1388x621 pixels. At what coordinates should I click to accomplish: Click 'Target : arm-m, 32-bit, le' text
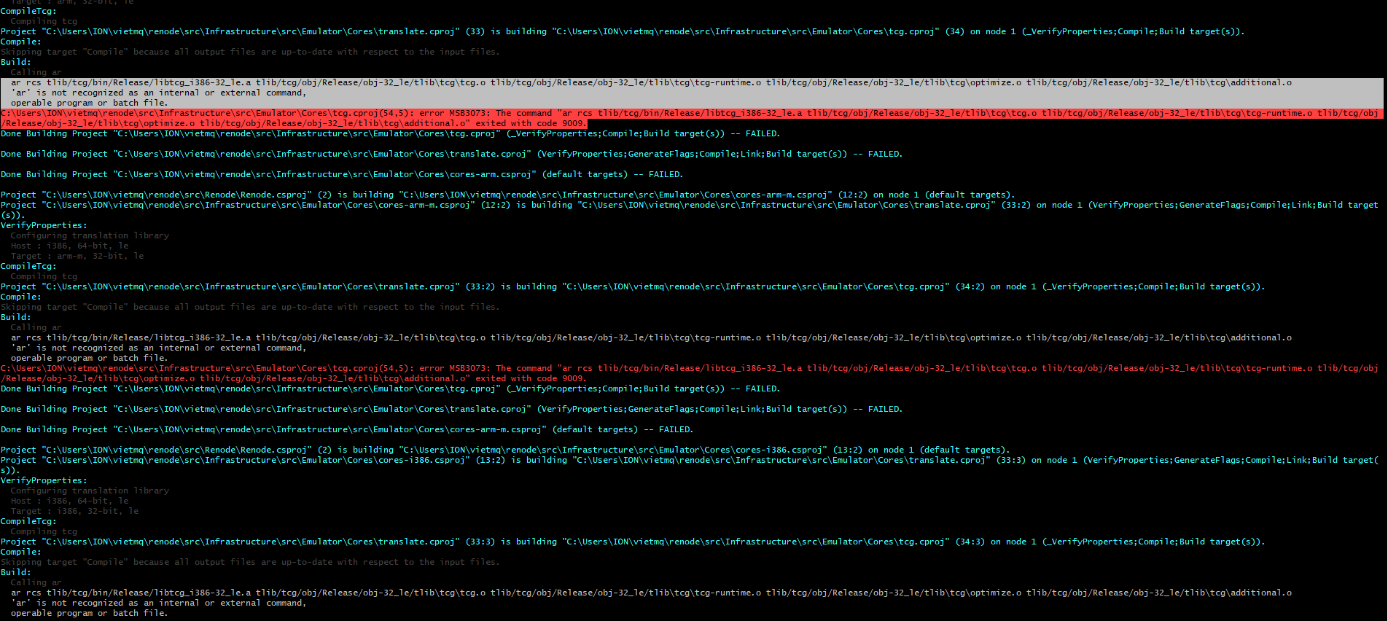(77, 256)
